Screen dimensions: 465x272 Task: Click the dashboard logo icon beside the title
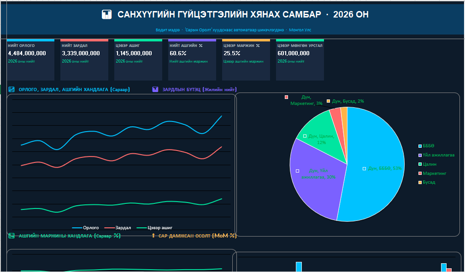[x=106, y=15]
